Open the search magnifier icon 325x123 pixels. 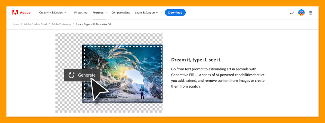[292, 13]
